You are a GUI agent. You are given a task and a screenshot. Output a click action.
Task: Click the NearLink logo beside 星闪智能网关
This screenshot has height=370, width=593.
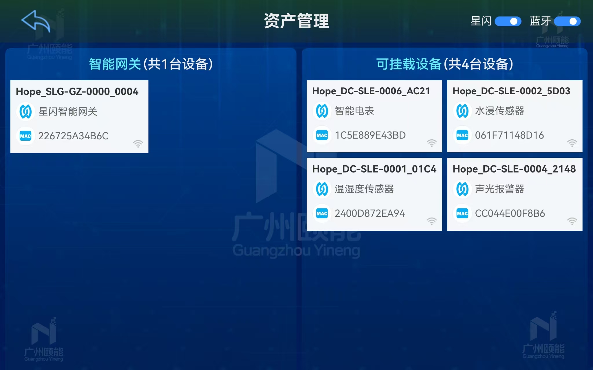[x=25, y=112]
